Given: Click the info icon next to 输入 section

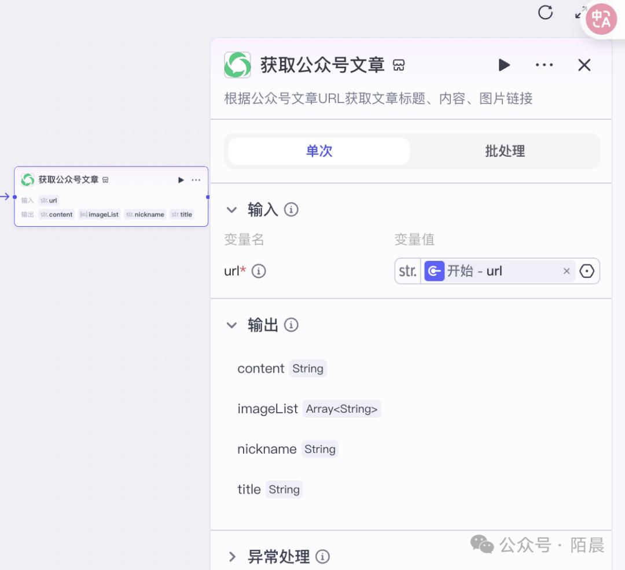Looking at the screenshot, I should (292, 209).
